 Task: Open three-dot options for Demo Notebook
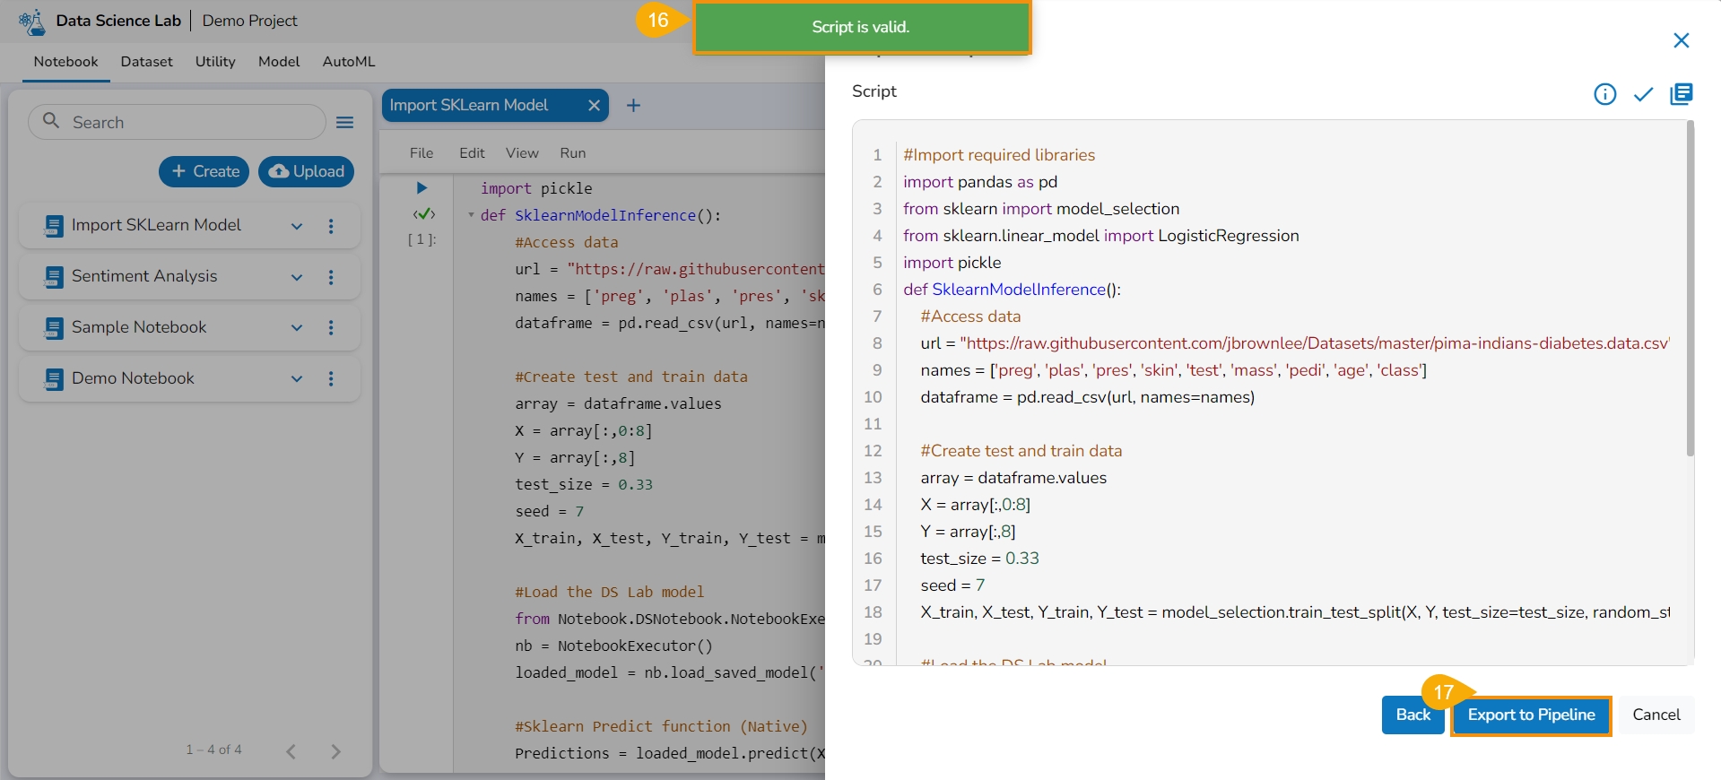pos(331,379)
